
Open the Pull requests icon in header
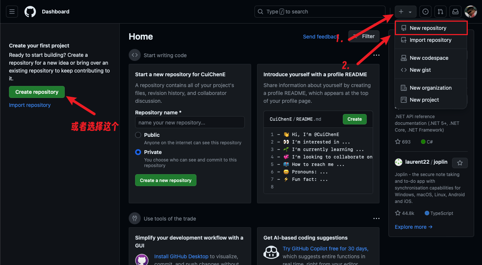pyautogui.click(x=440, y=12)
